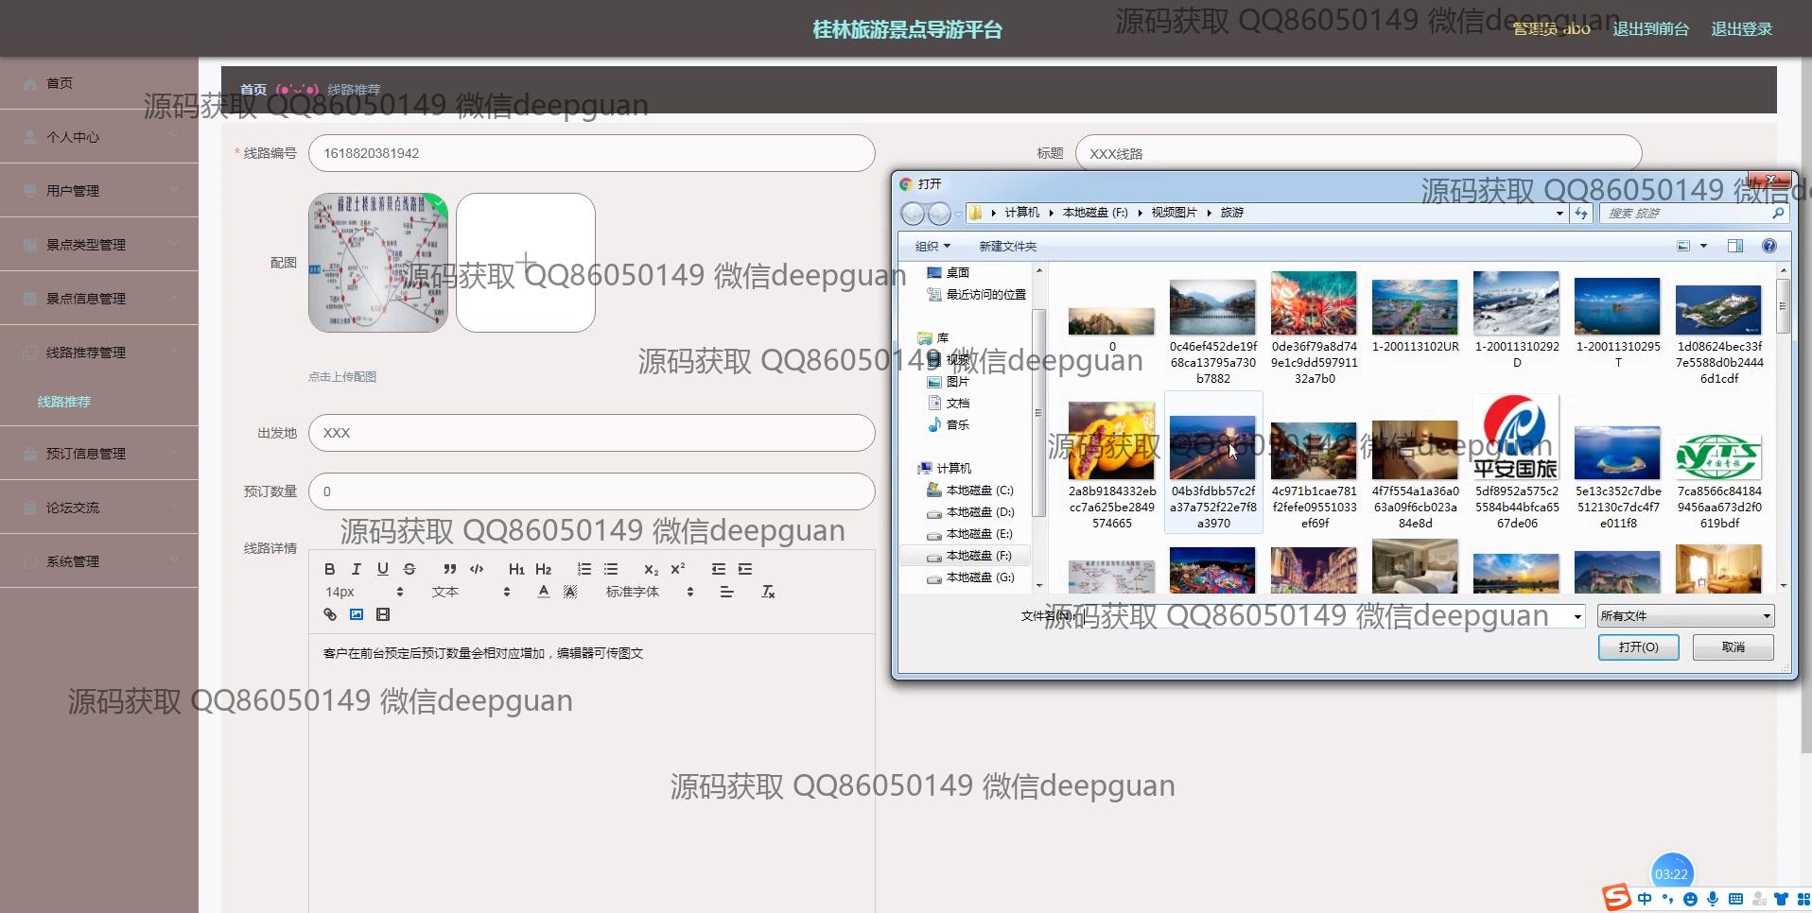1812x913 pixels.
Task: Click the clear formatting Tx icon
Action: point(768,592)
